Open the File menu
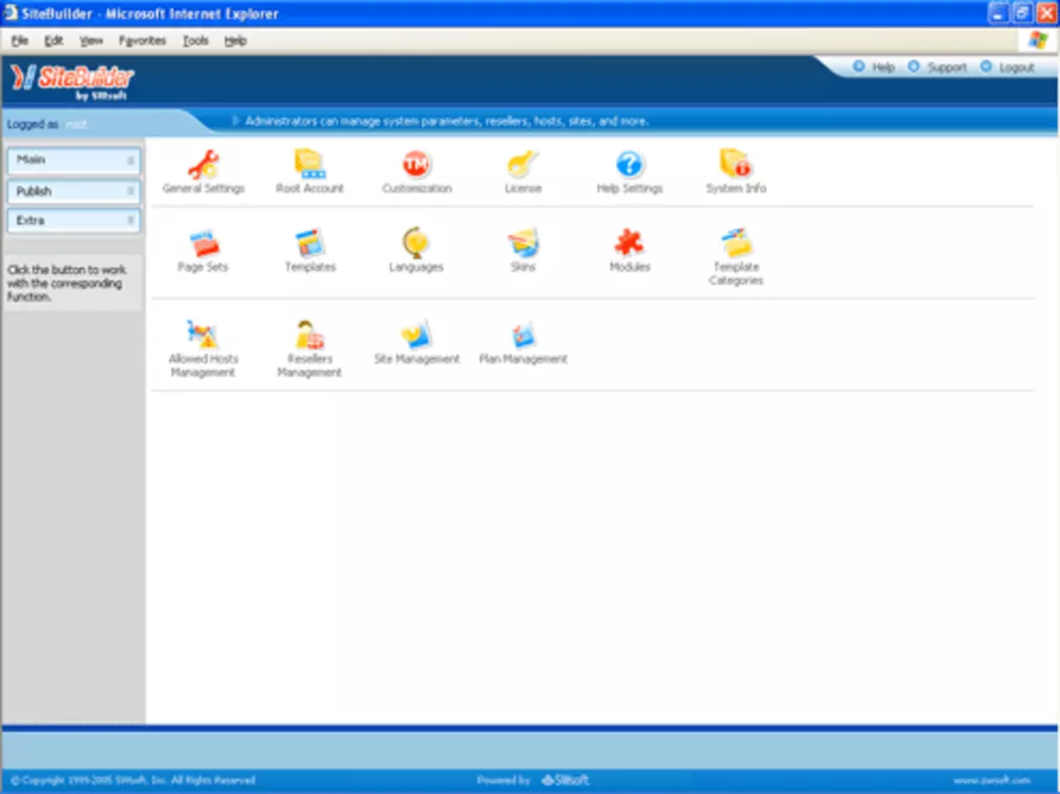The image size is (1060, 794). (20, 41)
